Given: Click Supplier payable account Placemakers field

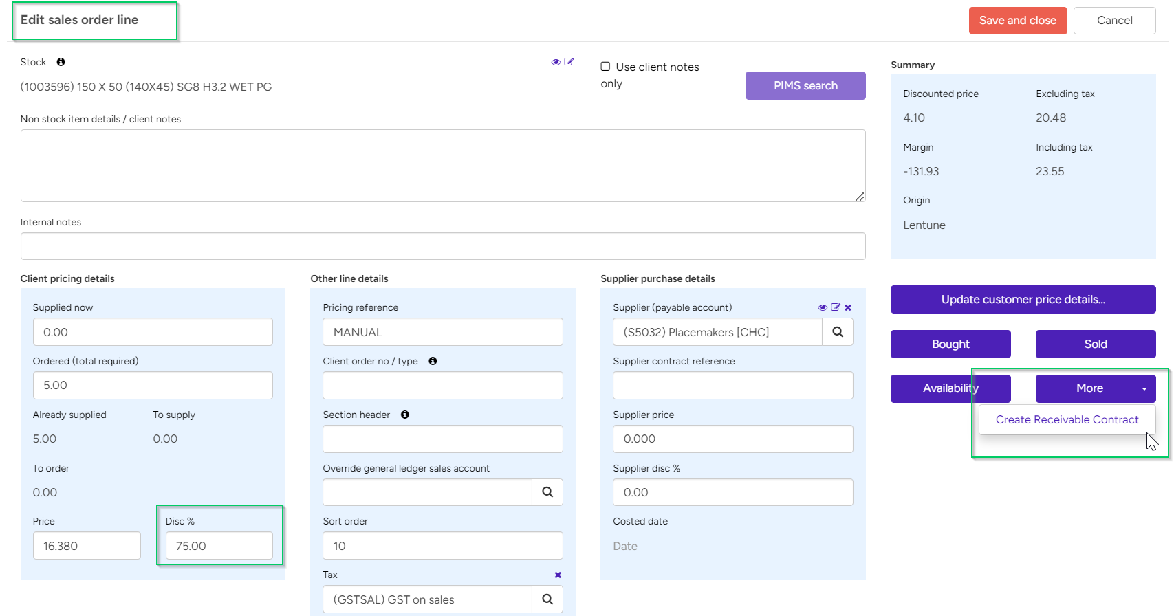Looking at the screenshot, I should [x=717, y=332].
